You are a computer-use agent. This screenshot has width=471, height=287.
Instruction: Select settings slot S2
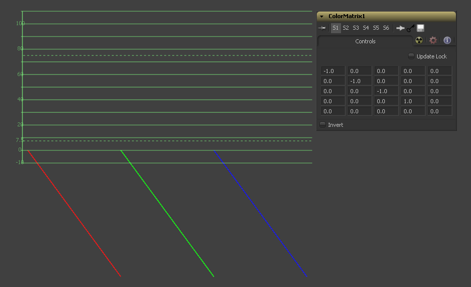[346, 28]
